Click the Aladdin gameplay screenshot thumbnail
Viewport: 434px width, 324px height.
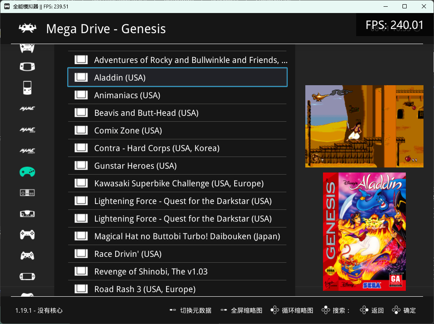coord(364,126)
